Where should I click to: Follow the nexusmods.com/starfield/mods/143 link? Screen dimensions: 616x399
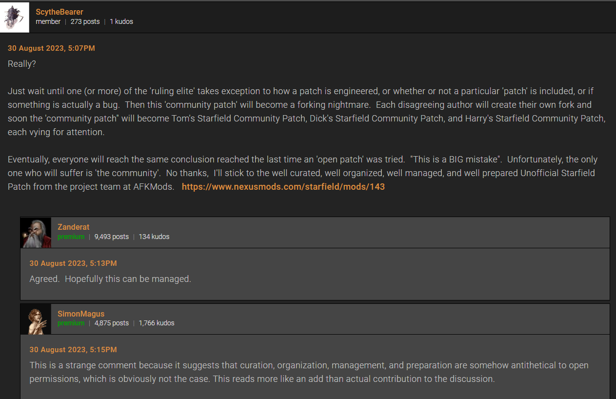pos(283,187)
